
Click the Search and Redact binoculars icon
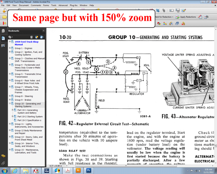click(206, 17)
